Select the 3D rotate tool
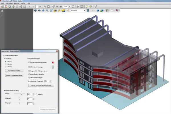 (35, 11)
